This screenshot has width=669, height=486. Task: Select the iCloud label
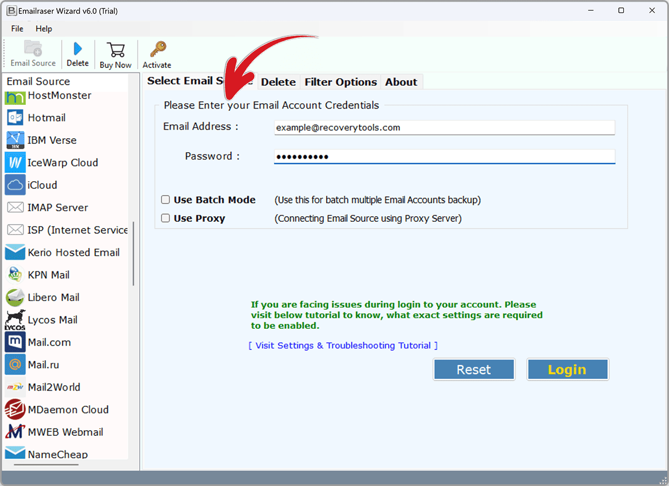pos(42,185)
